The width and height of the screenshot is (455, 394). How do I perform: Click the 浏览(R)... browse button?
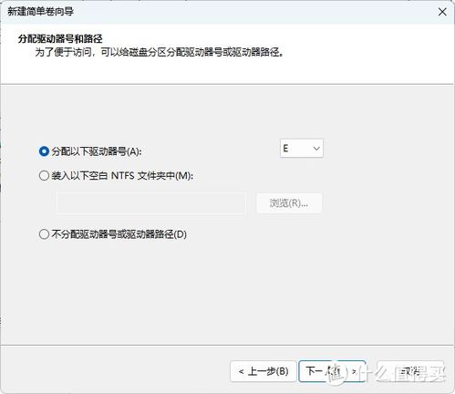pyautogui.click(x=289, y=203)
